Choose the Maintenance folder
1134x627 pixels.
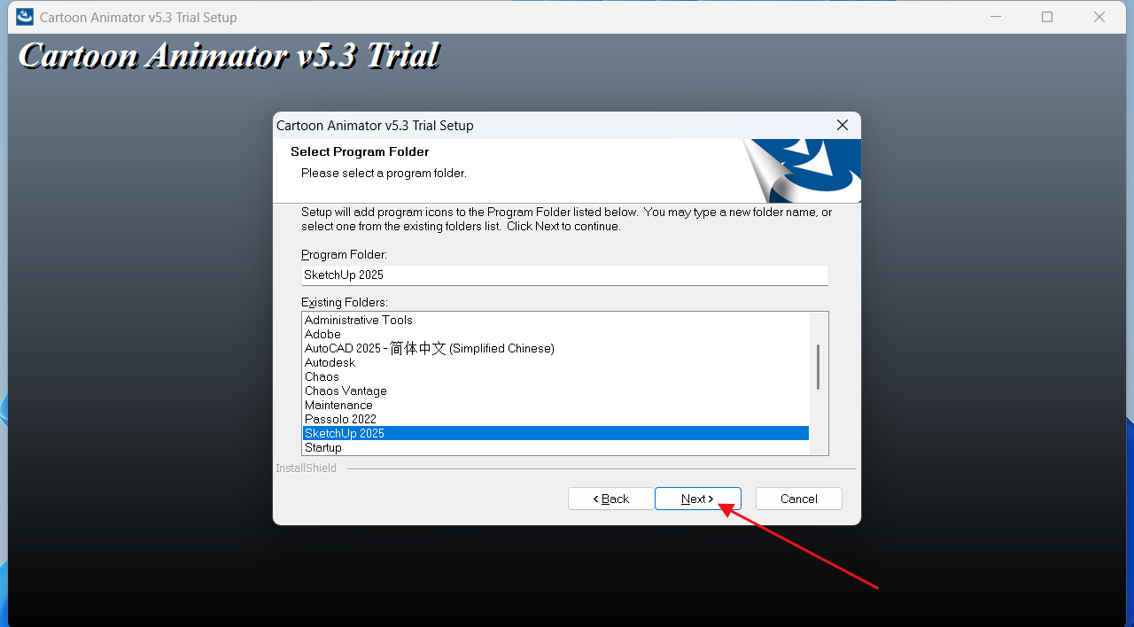[x=555, y=405]
